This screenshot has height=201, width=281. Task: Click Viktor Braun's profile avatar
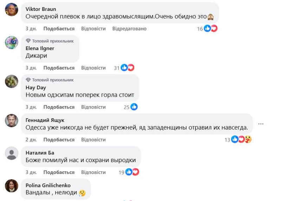tap(12, 9)
